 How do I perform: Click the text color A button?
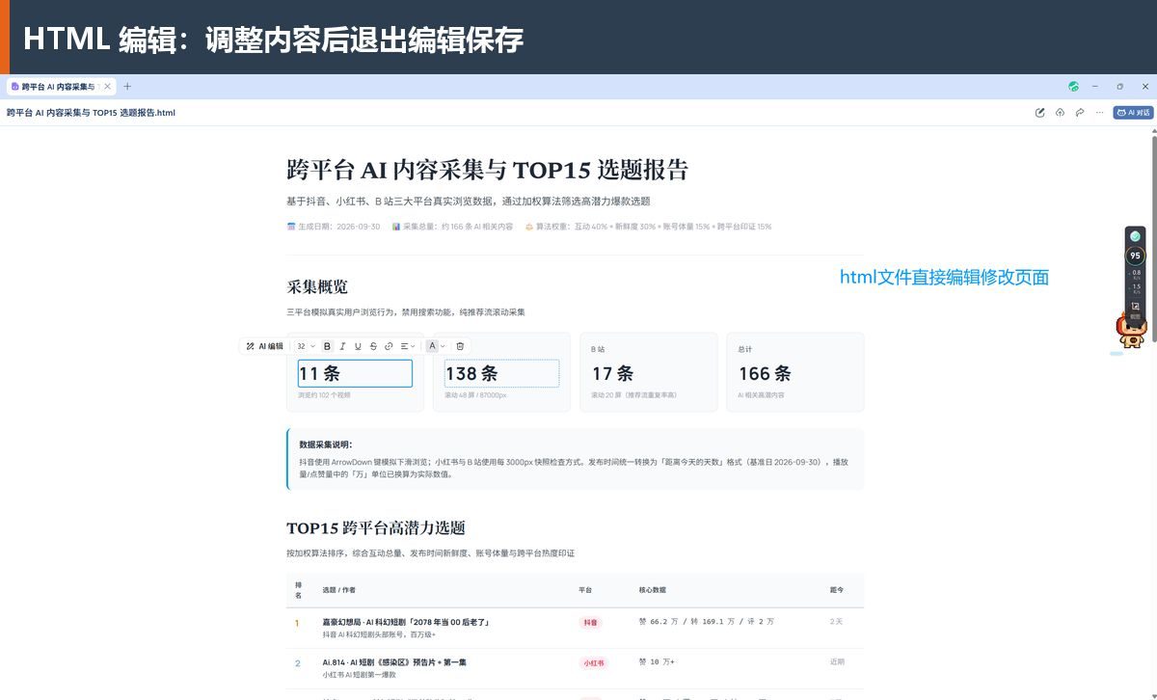pos(432,346)
